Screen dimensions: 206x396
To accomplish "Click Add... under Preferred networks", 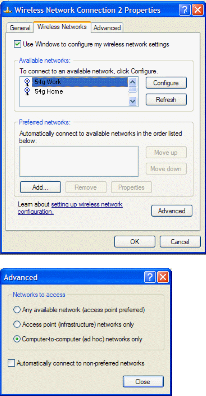I will click(x=40, y=187).
